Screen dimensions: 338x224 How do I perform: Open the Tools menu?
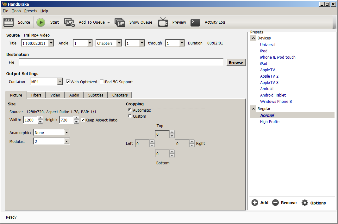click(16, 11)
